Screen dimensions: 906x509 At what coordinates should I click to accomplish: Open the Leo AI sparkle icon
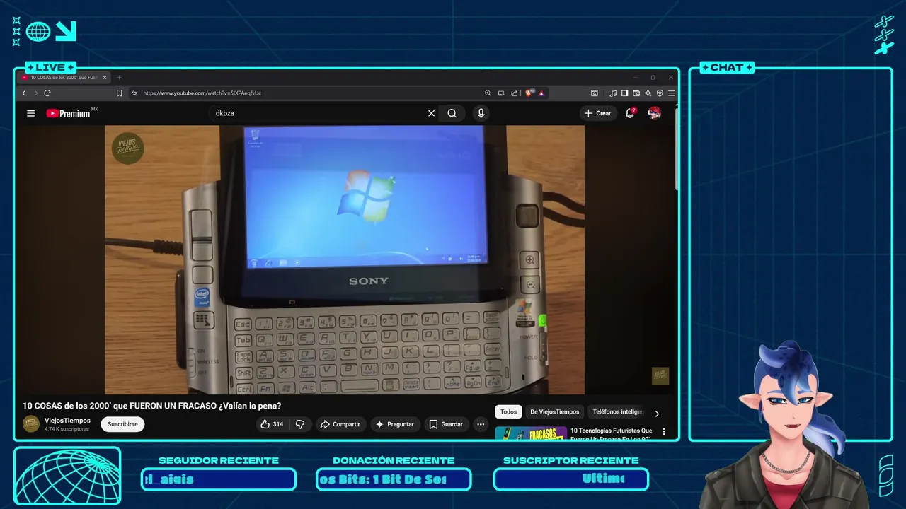tap(648, 93)
